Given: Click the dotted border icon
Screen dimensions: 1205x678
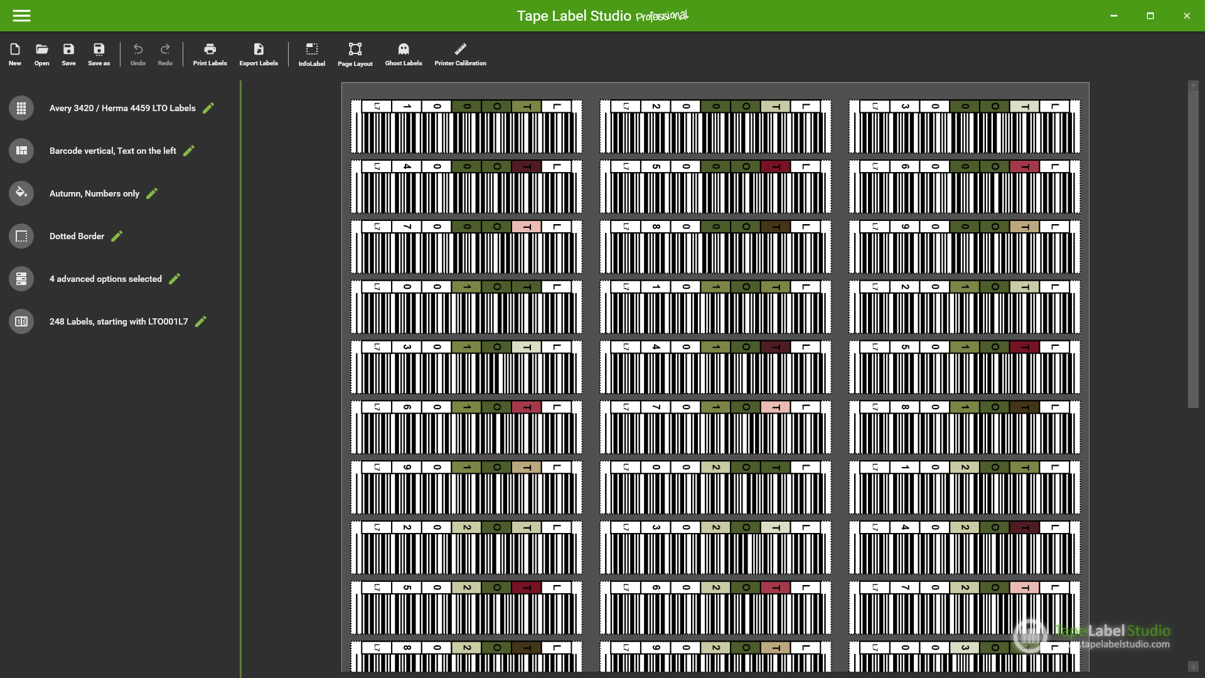Looking at the screenshot, I should tap(21, 236).
